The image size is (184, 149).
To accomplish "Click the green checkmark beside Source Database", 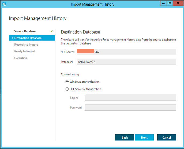I will [x=52, y=31].
